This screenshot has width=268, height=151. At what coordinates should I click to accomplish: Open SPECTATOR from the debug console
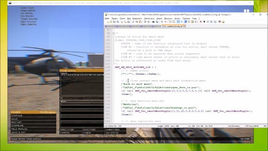pyautogui.click(x=71, y=130)
